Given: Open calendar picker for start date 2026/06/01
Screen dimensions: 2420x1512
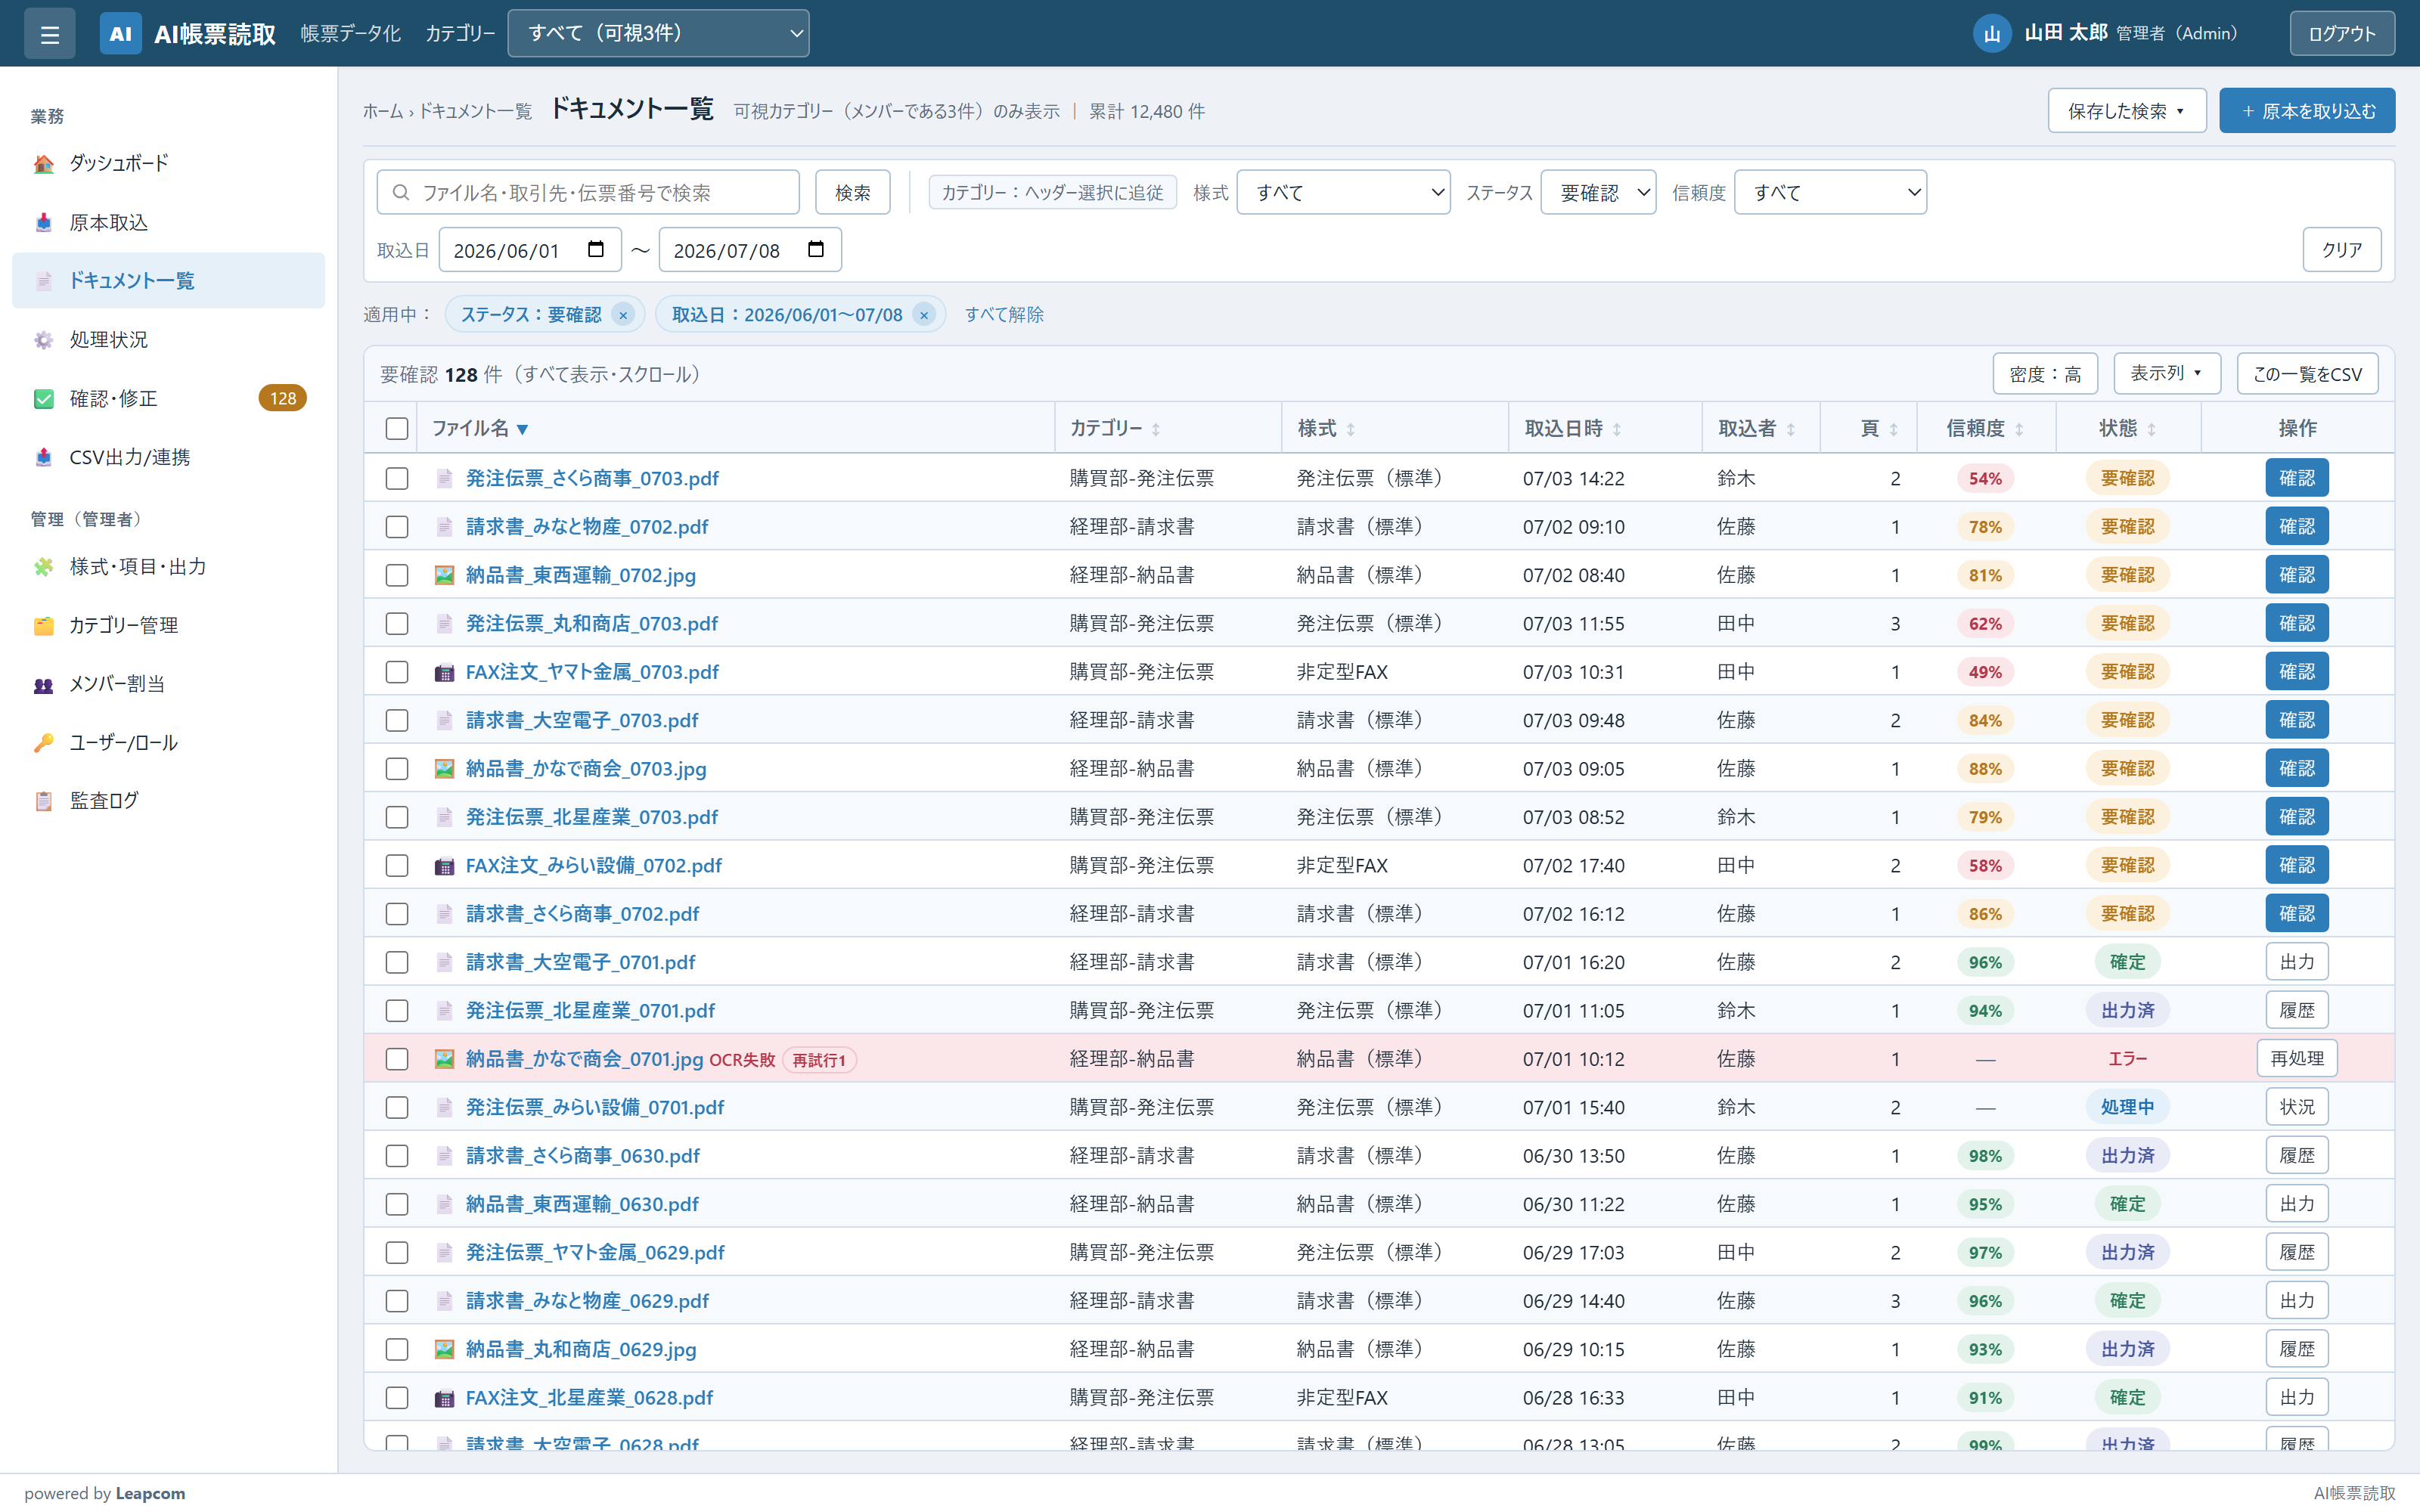Looking at the screenshot, I should [x=596, y=249].
